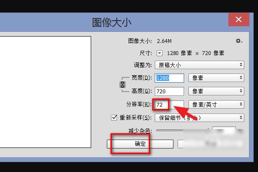
Task: Click the 高度 input field showing 720
Action: click(x=169, y=91)
